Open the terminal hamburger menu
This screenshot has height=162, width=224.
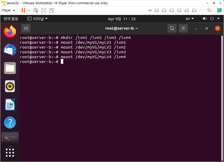pyautogui.click(x=183, y=28)
